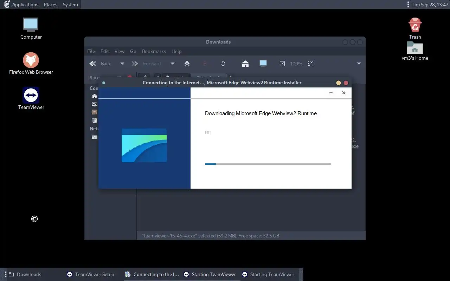Reset zoom with the 100% button

296,64
